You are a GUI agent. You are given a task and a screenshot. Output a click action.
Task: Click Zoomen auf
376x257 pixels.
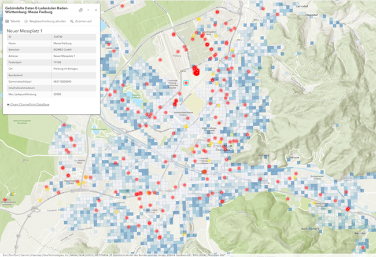click(x=81, y=21)
